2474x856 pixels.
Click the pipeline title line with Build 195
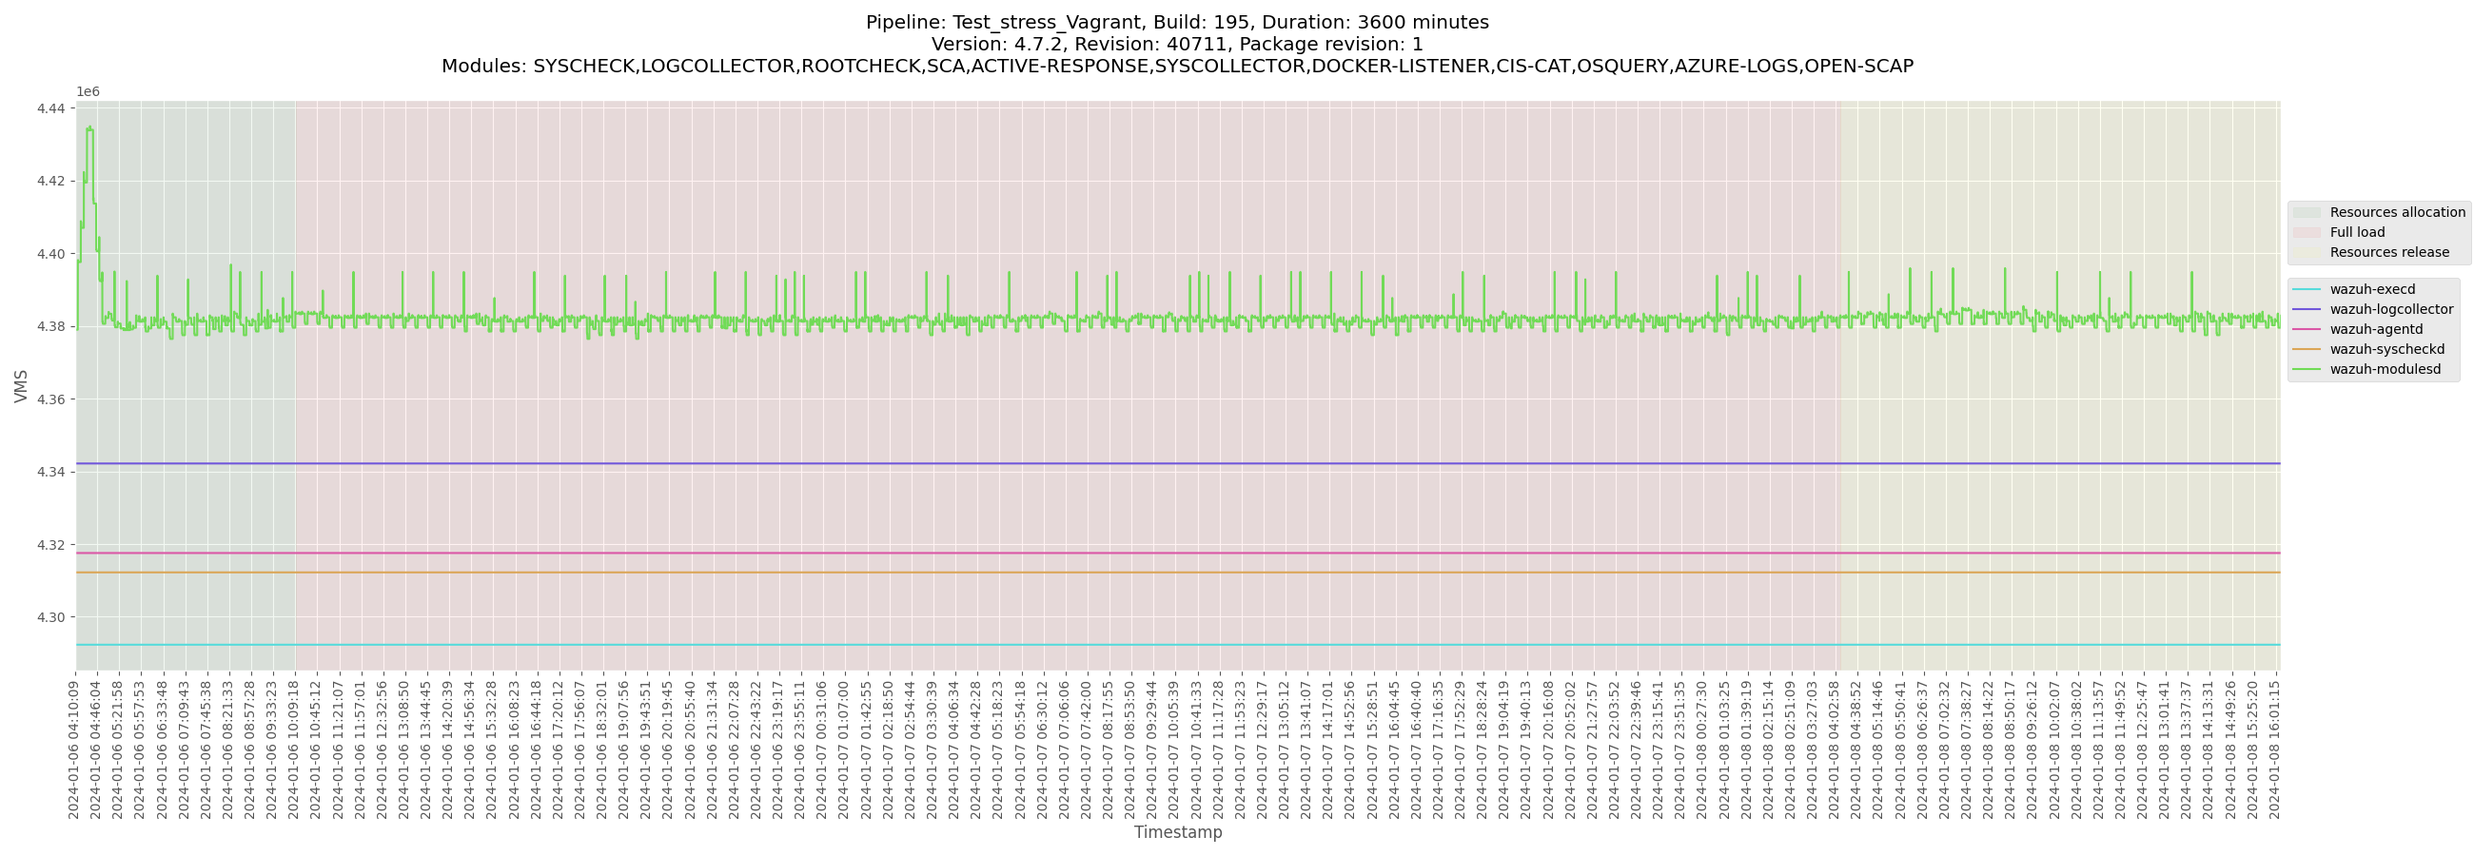pyautogui.click(x=1177, y=22)
